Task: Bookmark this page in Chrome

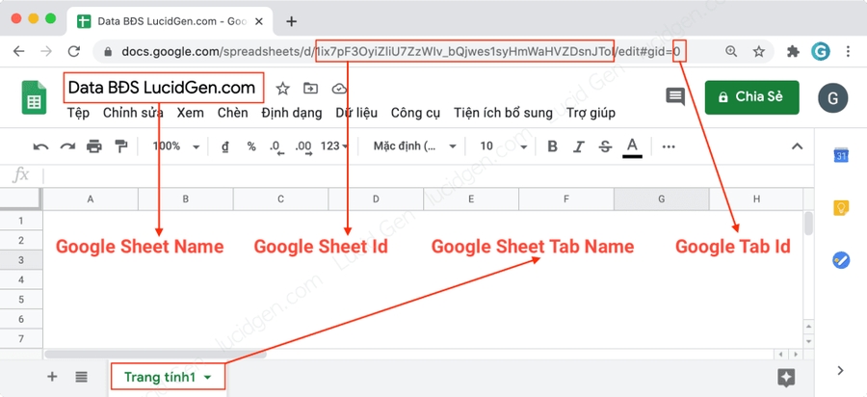Action: pyautogui.click(x=759, y=51)
